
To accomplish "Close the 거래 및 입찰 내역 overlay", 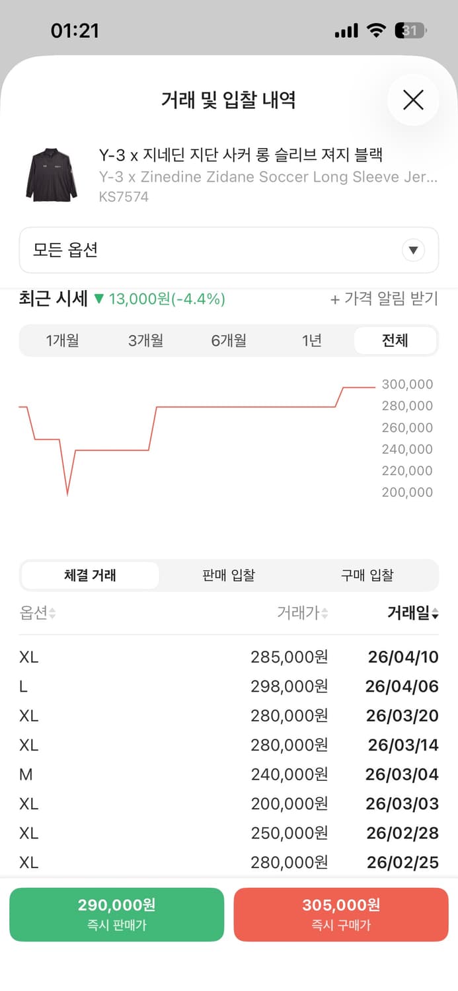I will click(413, 100).
